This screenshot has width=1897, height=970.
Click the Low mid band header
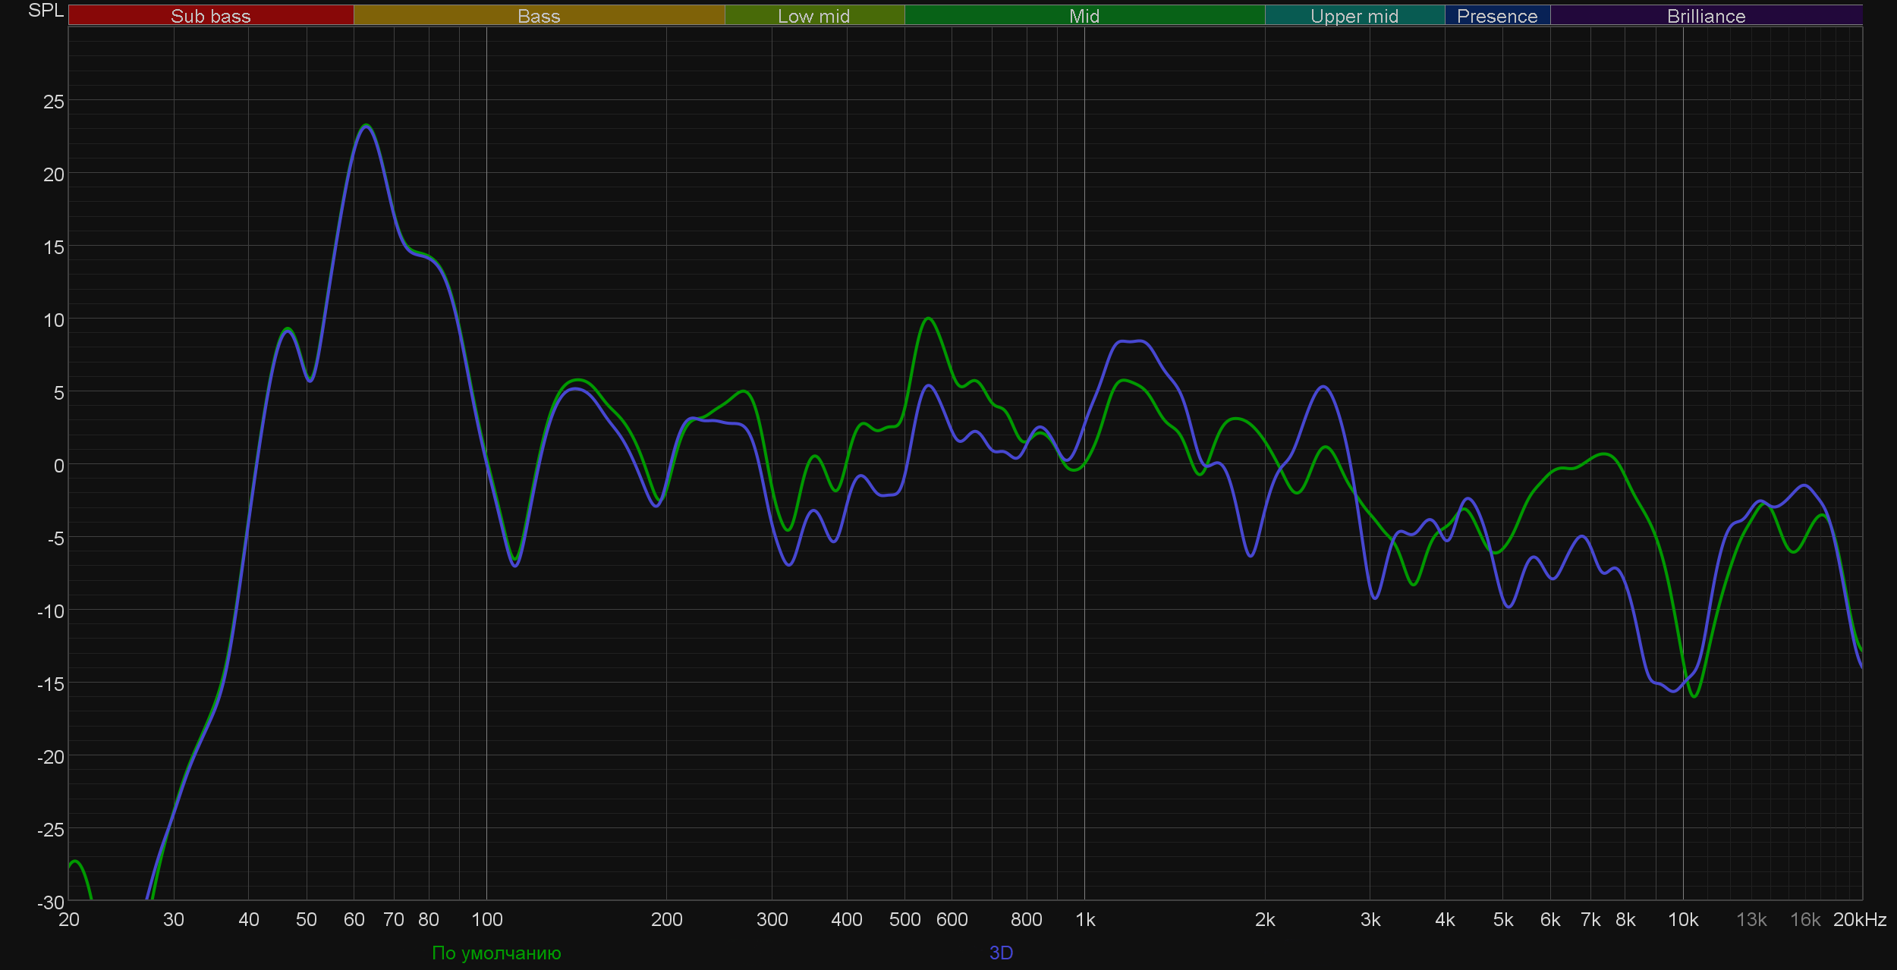click(x=813, y=16)
